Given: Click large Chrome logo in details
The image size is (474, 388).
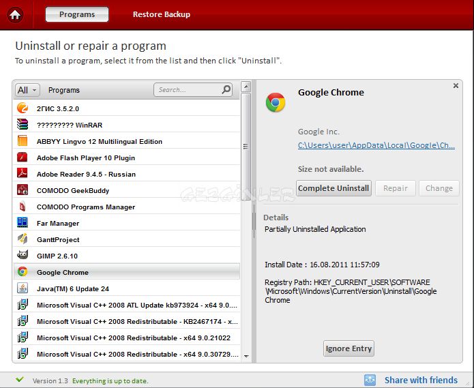Looking at the screenshot, I should pos(276,102).
